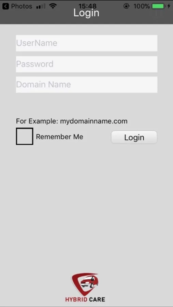The image size is (173, 307).
Task: Enable the Remember Me checkbox
Action: pyautogui.click(x=25, y=136)
